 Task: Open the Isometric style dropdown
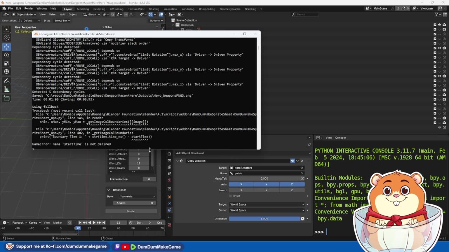pyautogui.click(x=137, y=196)
